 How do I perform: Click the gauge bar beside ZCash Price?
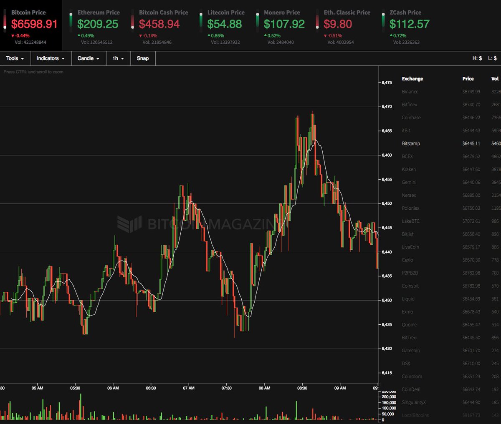(x=383, y=21)
